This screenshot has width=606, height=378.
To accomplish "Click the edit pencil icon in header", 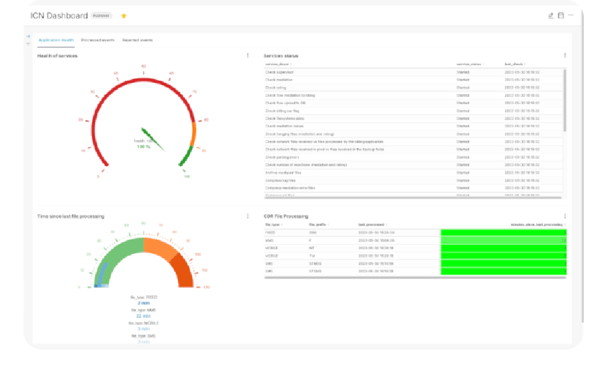I will tap(551, 15).
